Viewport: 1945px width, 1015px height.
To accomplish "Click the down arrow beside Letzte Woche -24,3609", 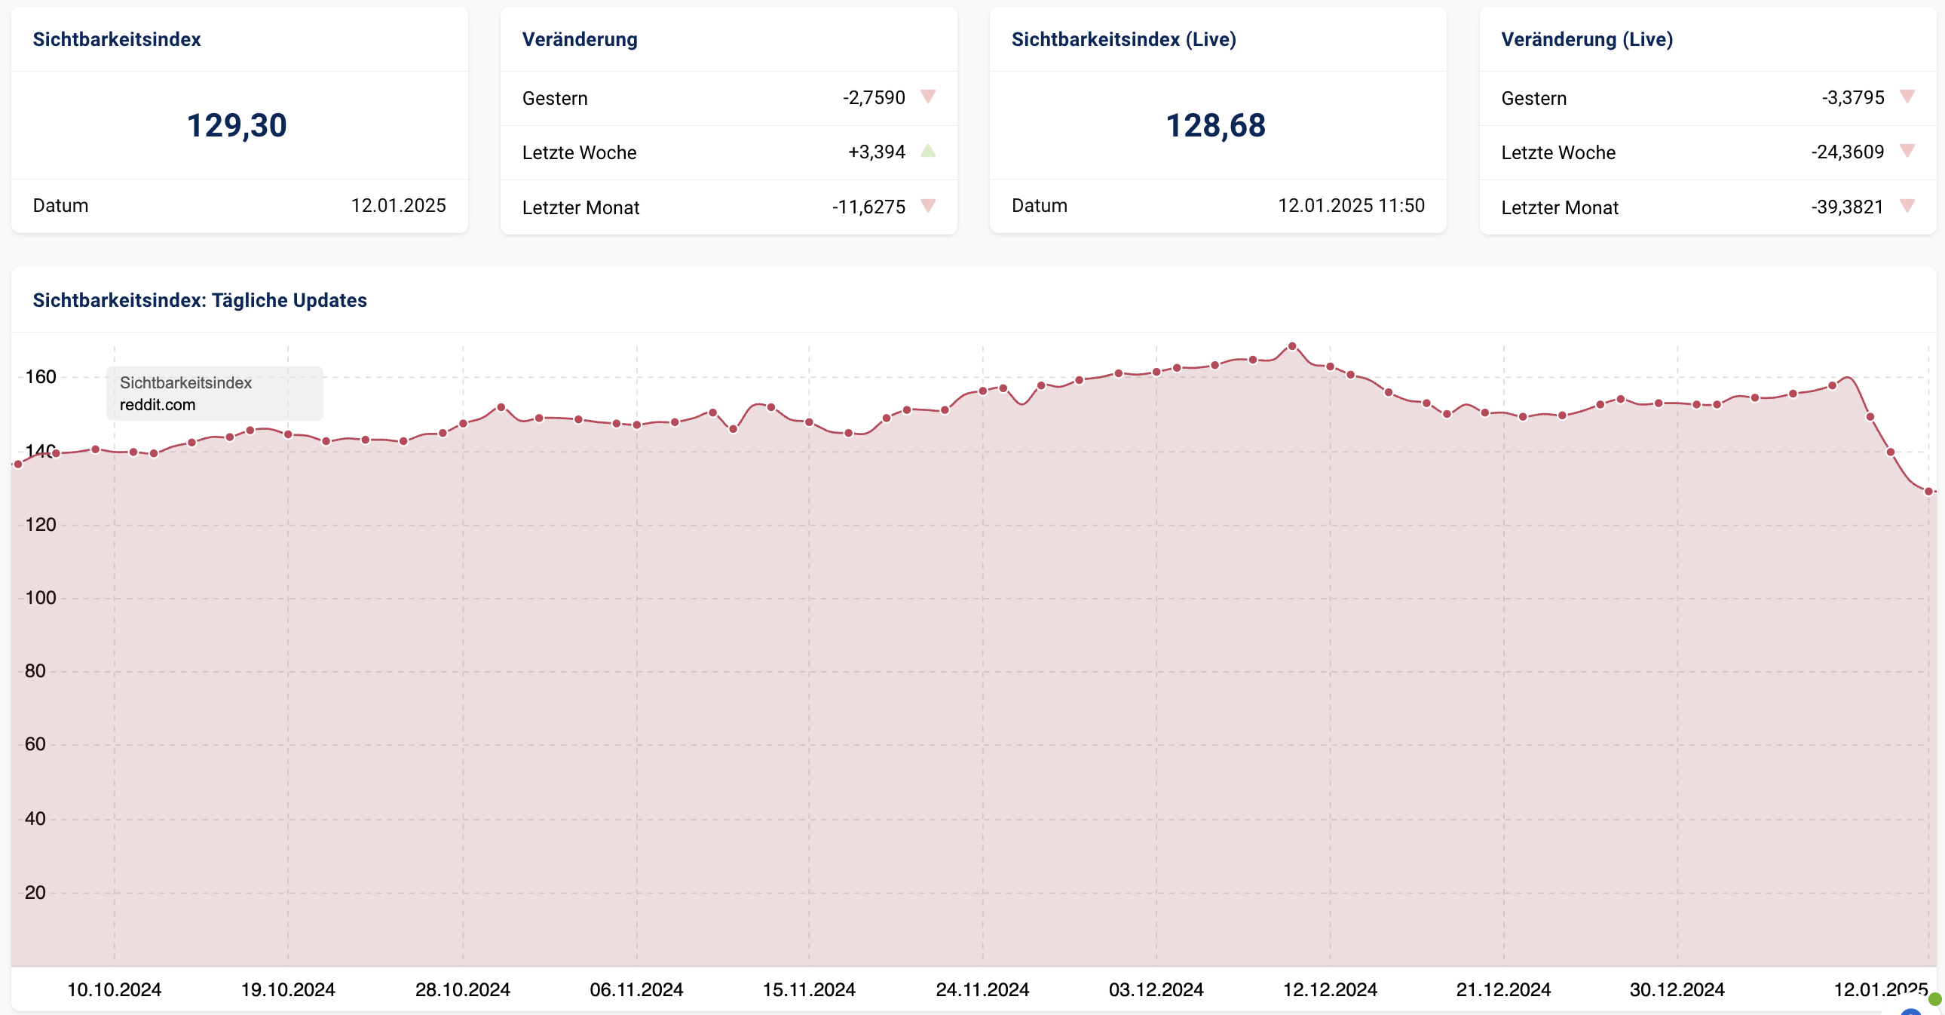I will [x=1907, y=151].
